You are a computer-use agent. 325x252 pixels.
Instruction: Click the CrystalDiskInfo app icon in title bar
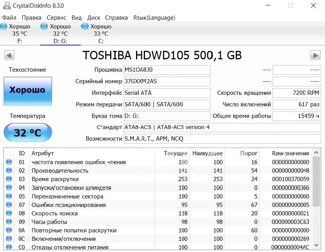[7, 5]
